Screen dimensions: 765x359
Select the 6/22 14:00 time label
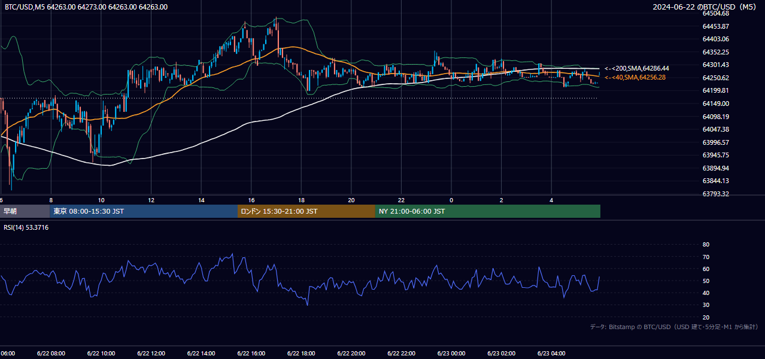201,353
